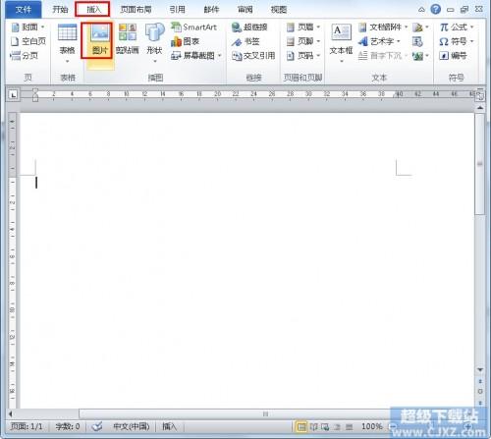
Task: Switch to Outline view icon
Action: [x=338, y=426]
